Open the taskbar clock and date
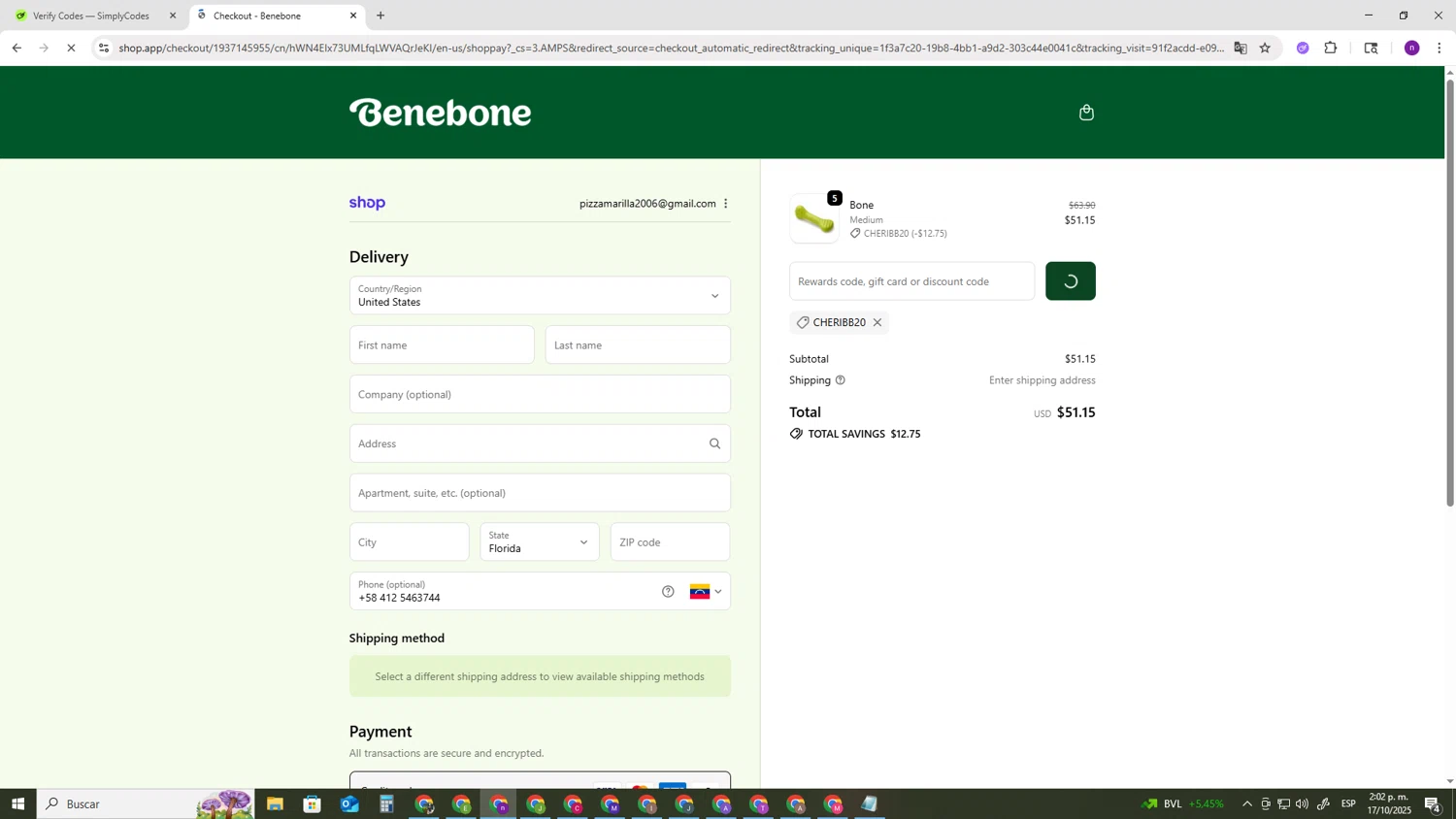This screenshot has height=819, width=1456. tap(1389, 803)
